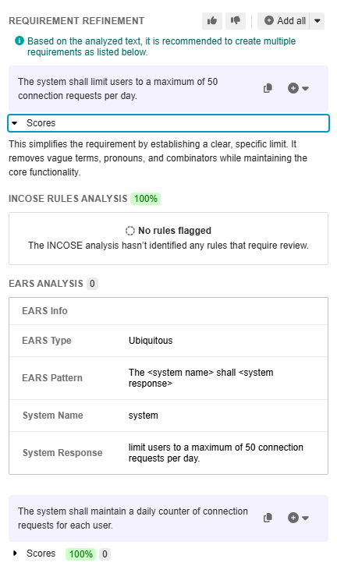Viewport: 337px width, 566px height.
Task: Click the plus icon on the daily counter requirement
Action: 293,518
